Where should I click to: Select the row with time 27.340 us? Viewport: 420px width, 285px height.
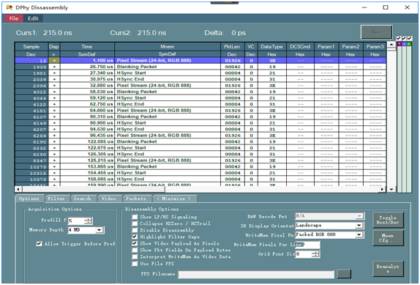pyautogui.click(x=200, y=73)
